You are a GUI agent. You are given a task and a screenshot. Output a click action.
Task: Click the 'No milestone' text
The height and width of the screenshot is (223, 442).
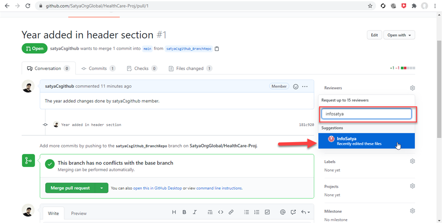tap(336, 220)
